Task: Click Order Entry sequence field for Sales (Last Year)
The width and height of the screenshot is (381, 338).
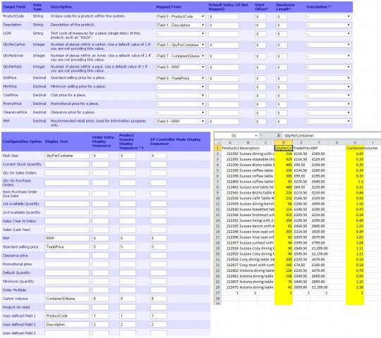Action: pos(101,230)
